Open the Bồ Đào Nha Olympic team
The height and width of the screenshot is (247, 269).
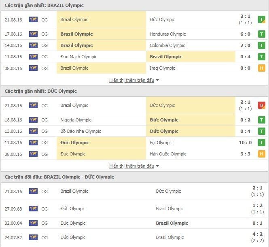80,131
